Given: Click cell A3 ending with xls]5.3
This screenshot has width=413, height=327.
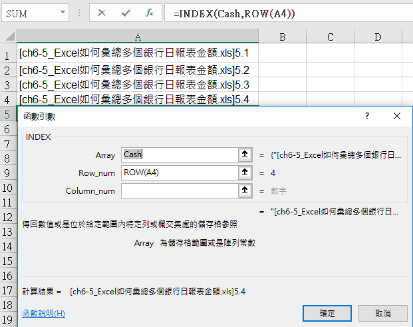Looking at the screenshot, I should click(x=138, y=85).
